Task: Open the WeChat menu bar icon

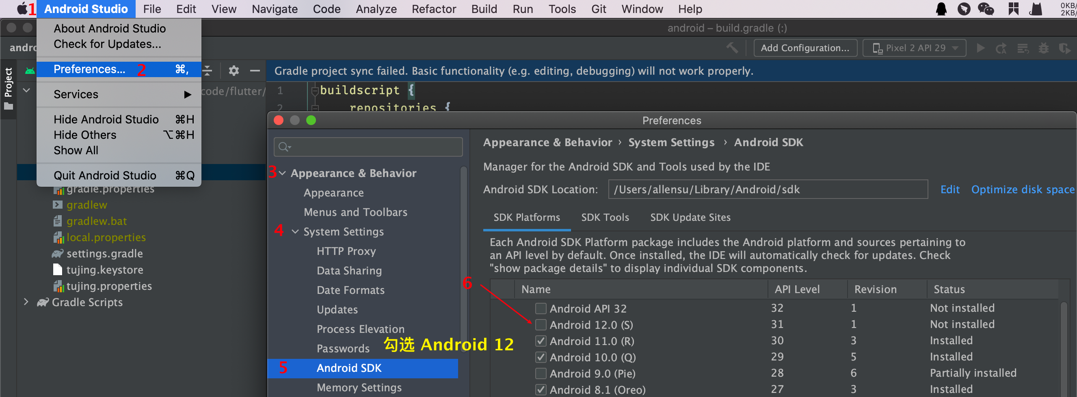Action: (986, 9)
